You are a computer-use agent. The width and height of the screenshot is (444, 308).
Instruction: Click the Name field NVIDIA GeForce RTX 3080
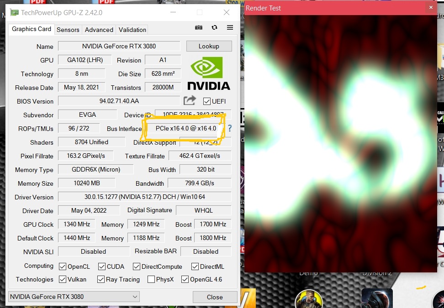pyautogui.click(x=119, y=46)
